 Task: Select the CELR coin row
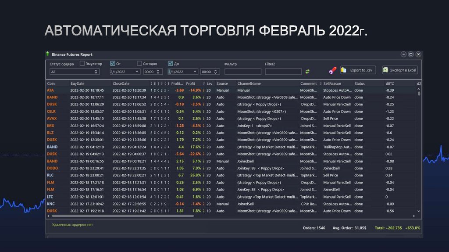(x=232, y=112)
